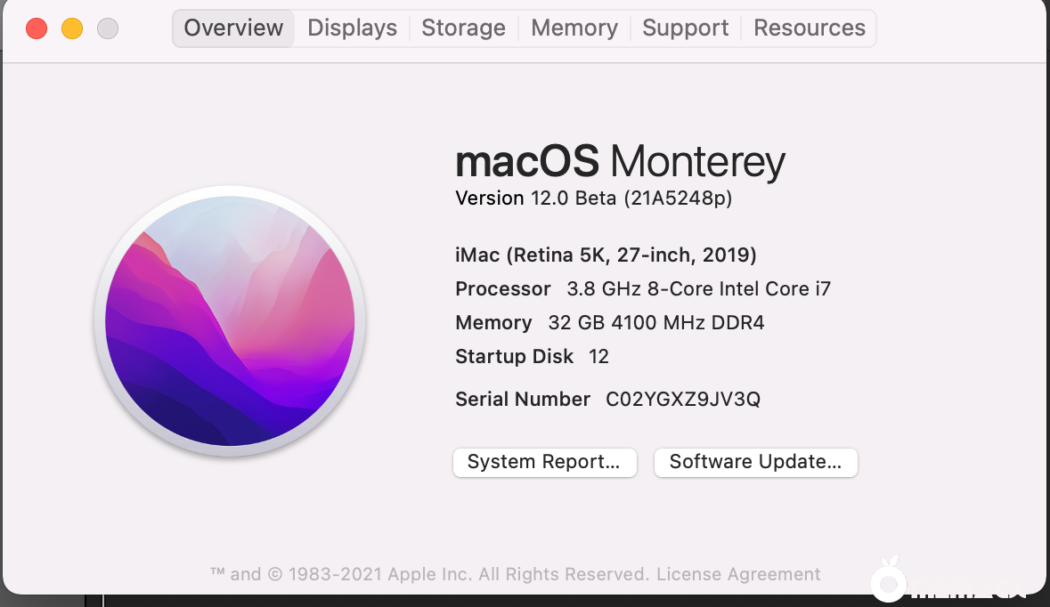Screen dimensions: 1050x607
Task: Select the Storage tab
Action: (x=463, y=28)
